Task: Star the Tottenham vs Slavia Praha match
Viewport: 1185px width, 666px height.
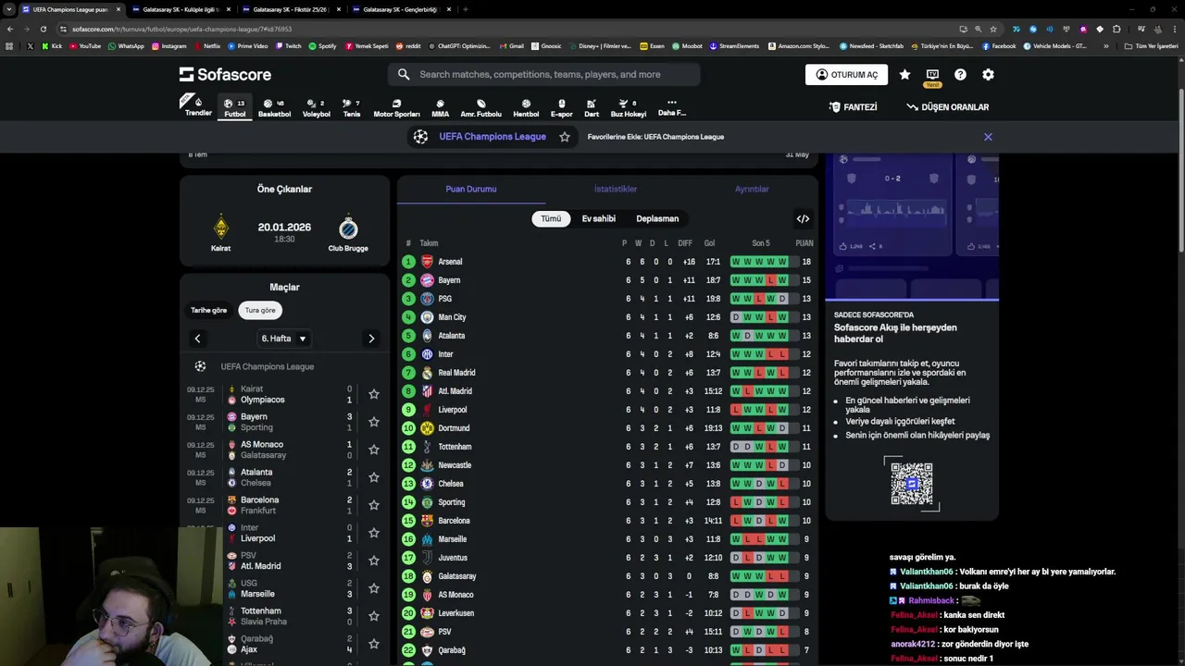Action: click(x=374, y=616)
